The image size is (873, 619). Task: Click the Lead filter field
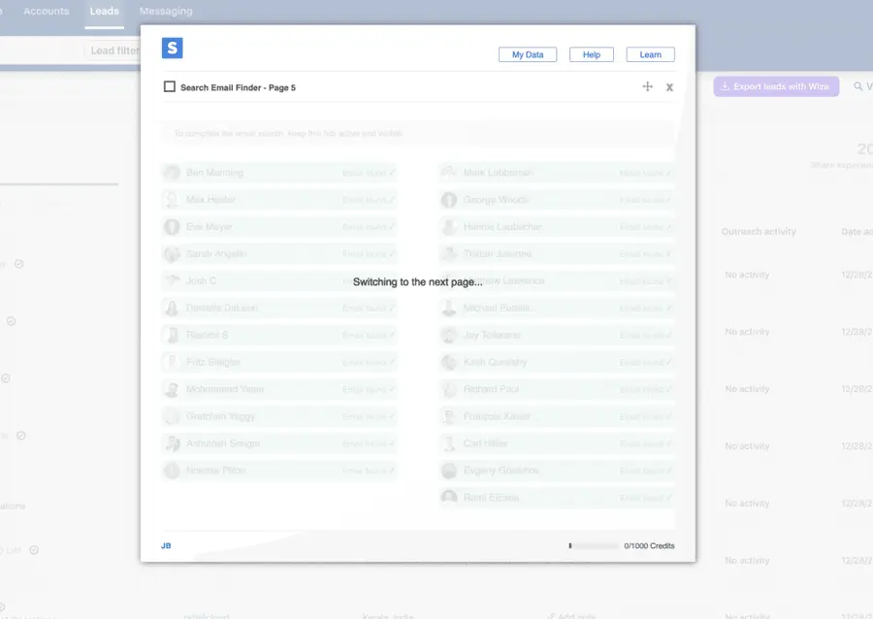113,50
